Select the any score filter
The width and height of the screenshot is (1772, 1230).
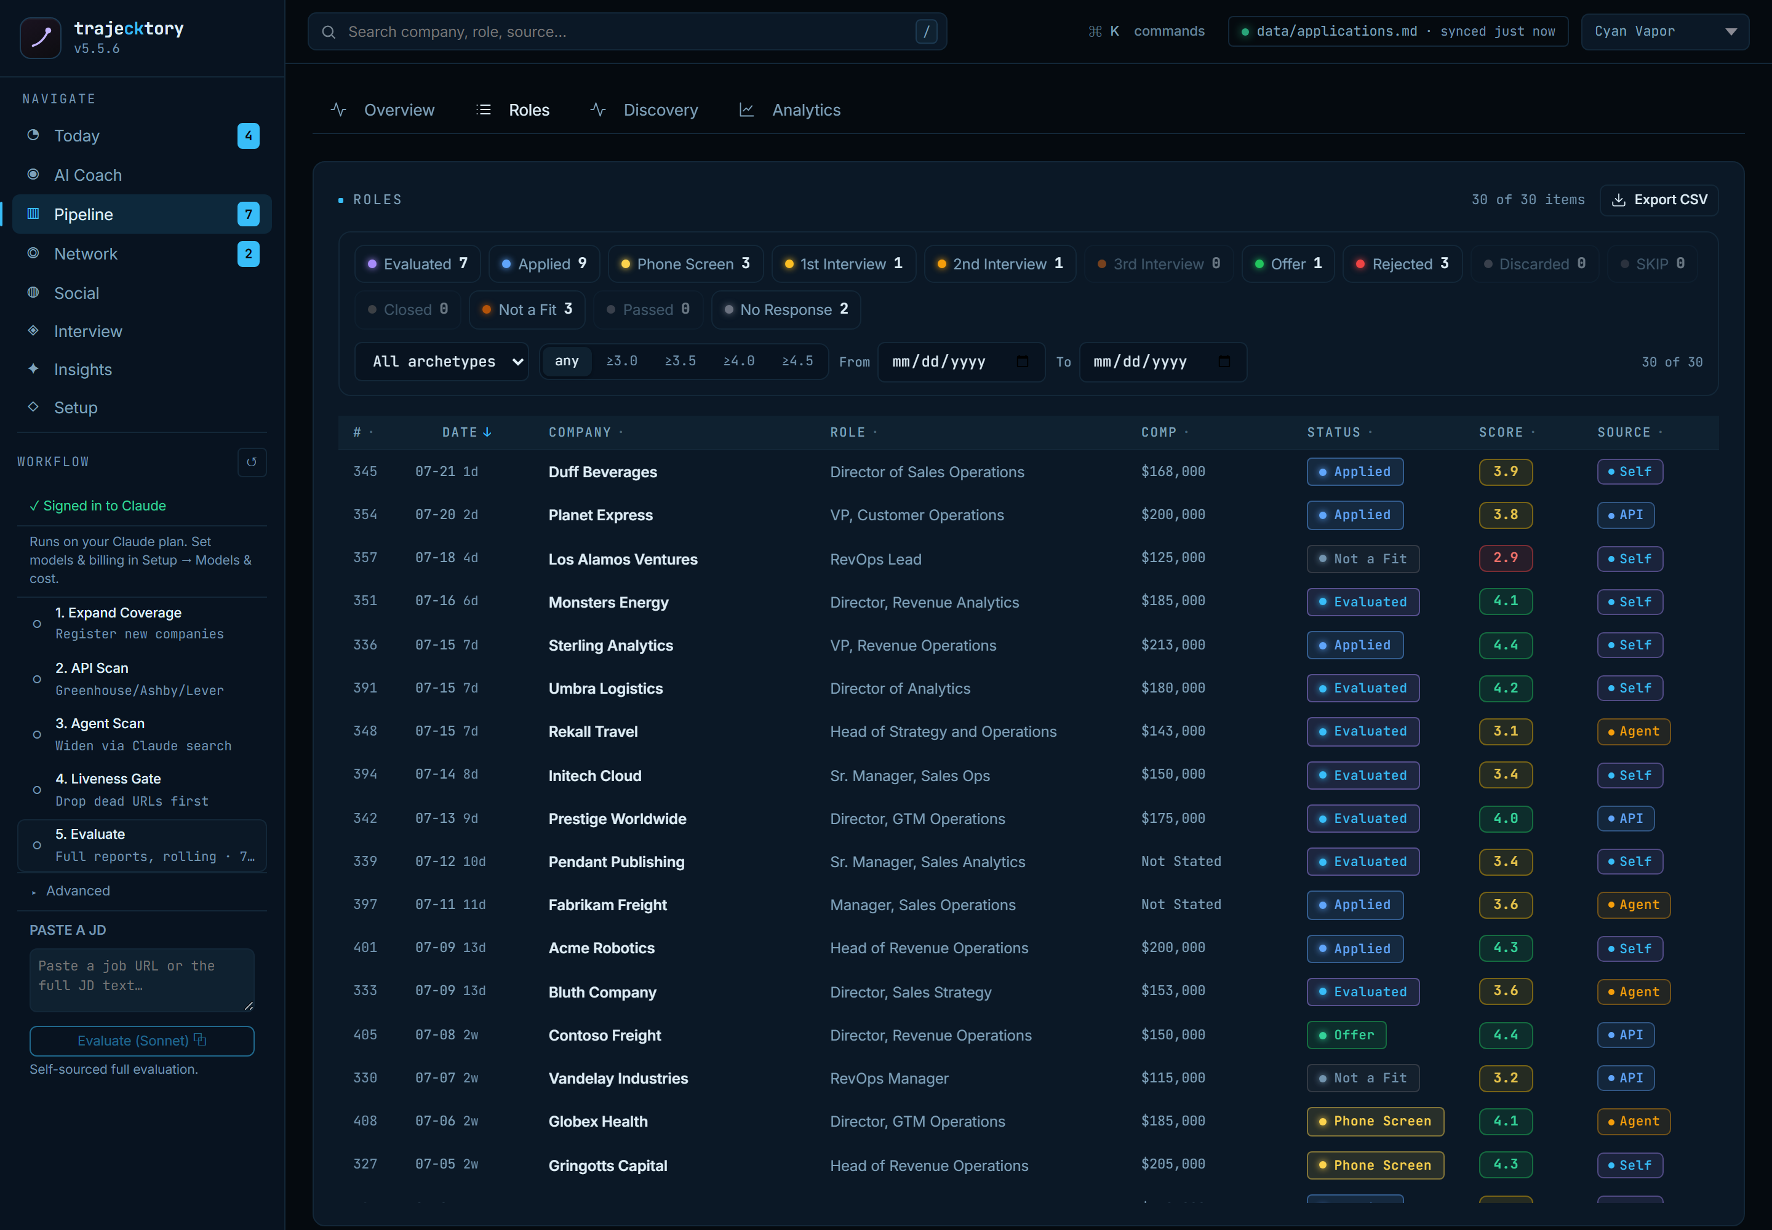[567, 360]
